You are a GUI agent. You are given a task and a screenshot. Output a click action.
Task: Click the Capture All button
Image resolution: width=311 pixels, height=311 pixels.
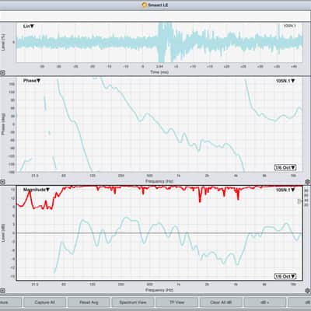click(x=45, y=302)
